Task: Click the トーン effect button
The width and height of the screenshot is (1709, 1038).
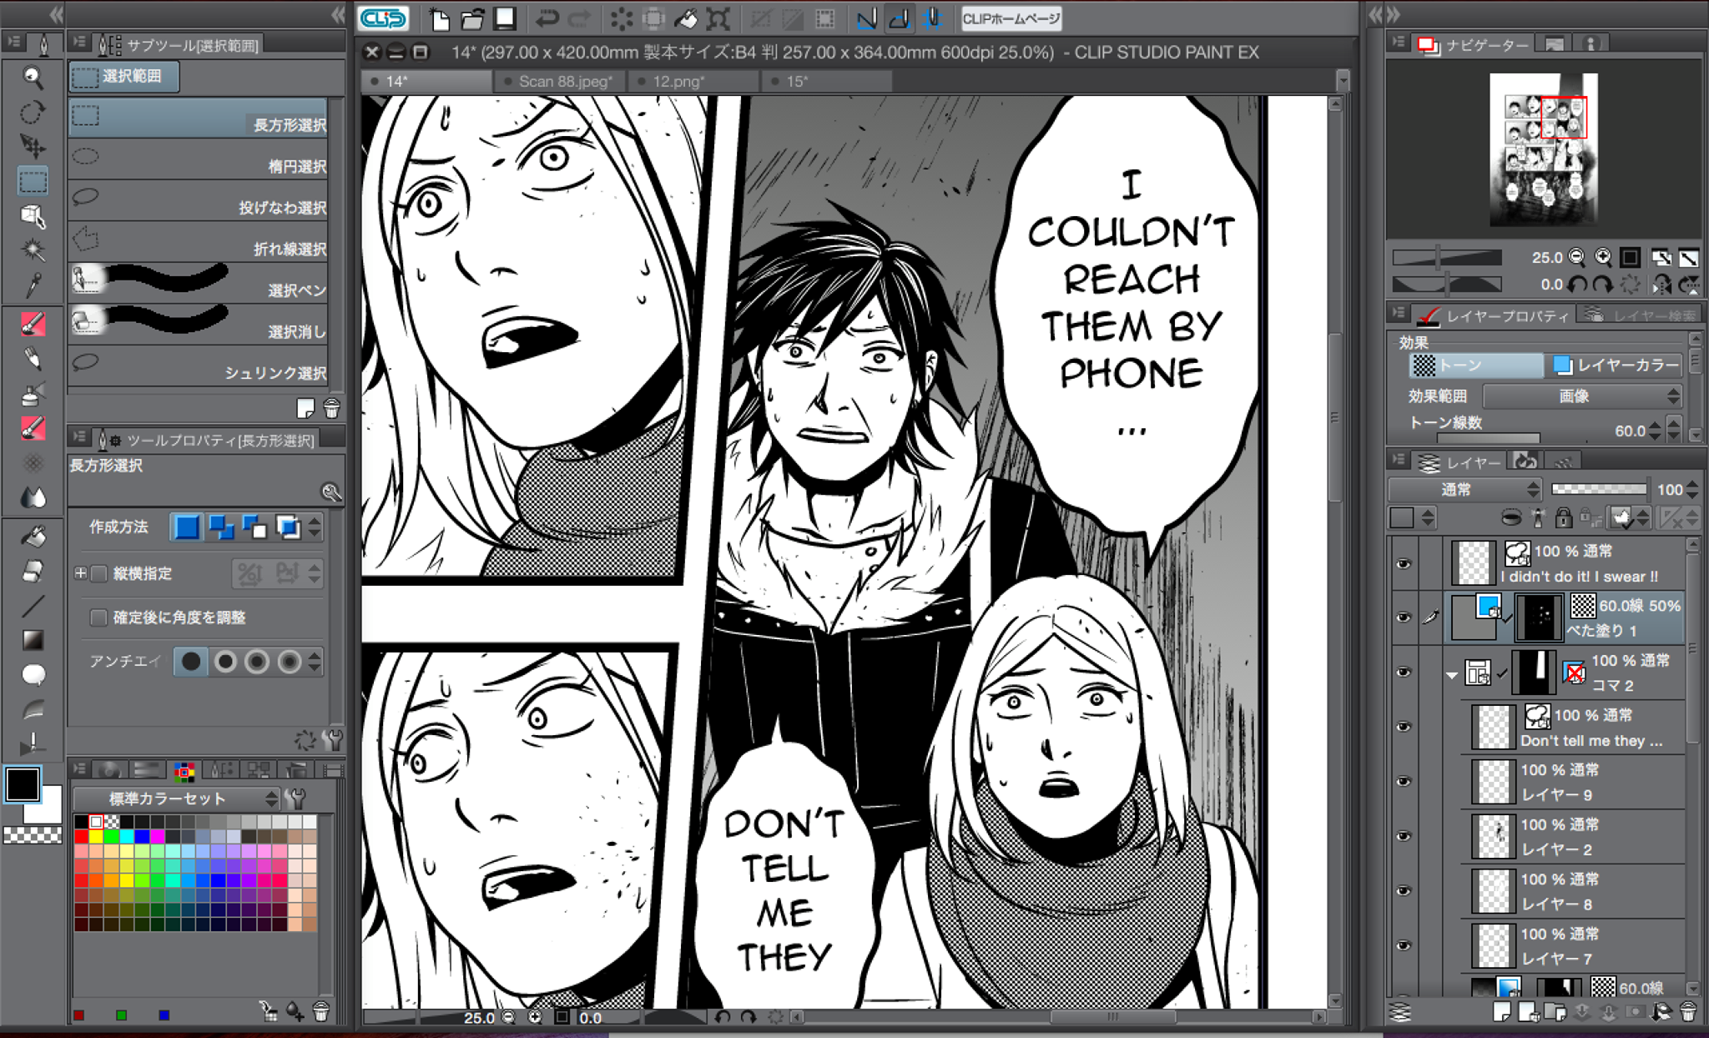Action: click(1475, 365)
